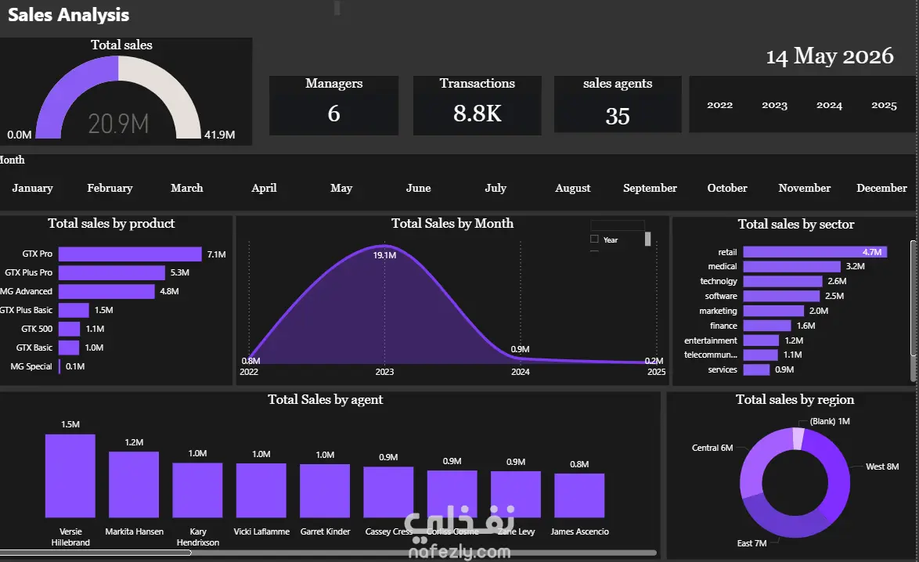Choose December in the month filter
The image size is (919, 562).
(x=881, y=188)
